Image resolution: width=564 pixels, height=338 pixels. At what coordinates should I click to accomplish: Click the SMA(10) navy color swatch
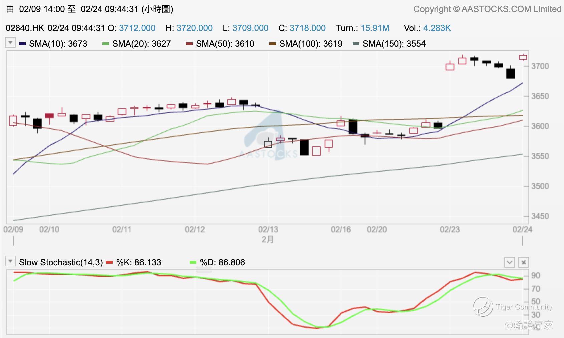(22, 44)
